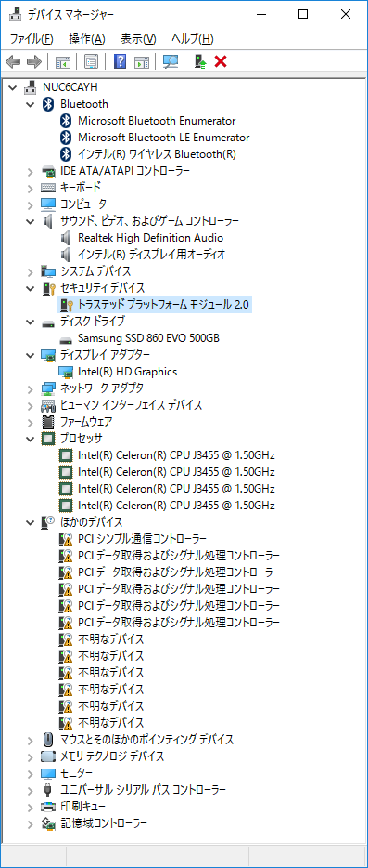Open the 操作(A) menu
368x868 pixels.
(x=87, y=39)
